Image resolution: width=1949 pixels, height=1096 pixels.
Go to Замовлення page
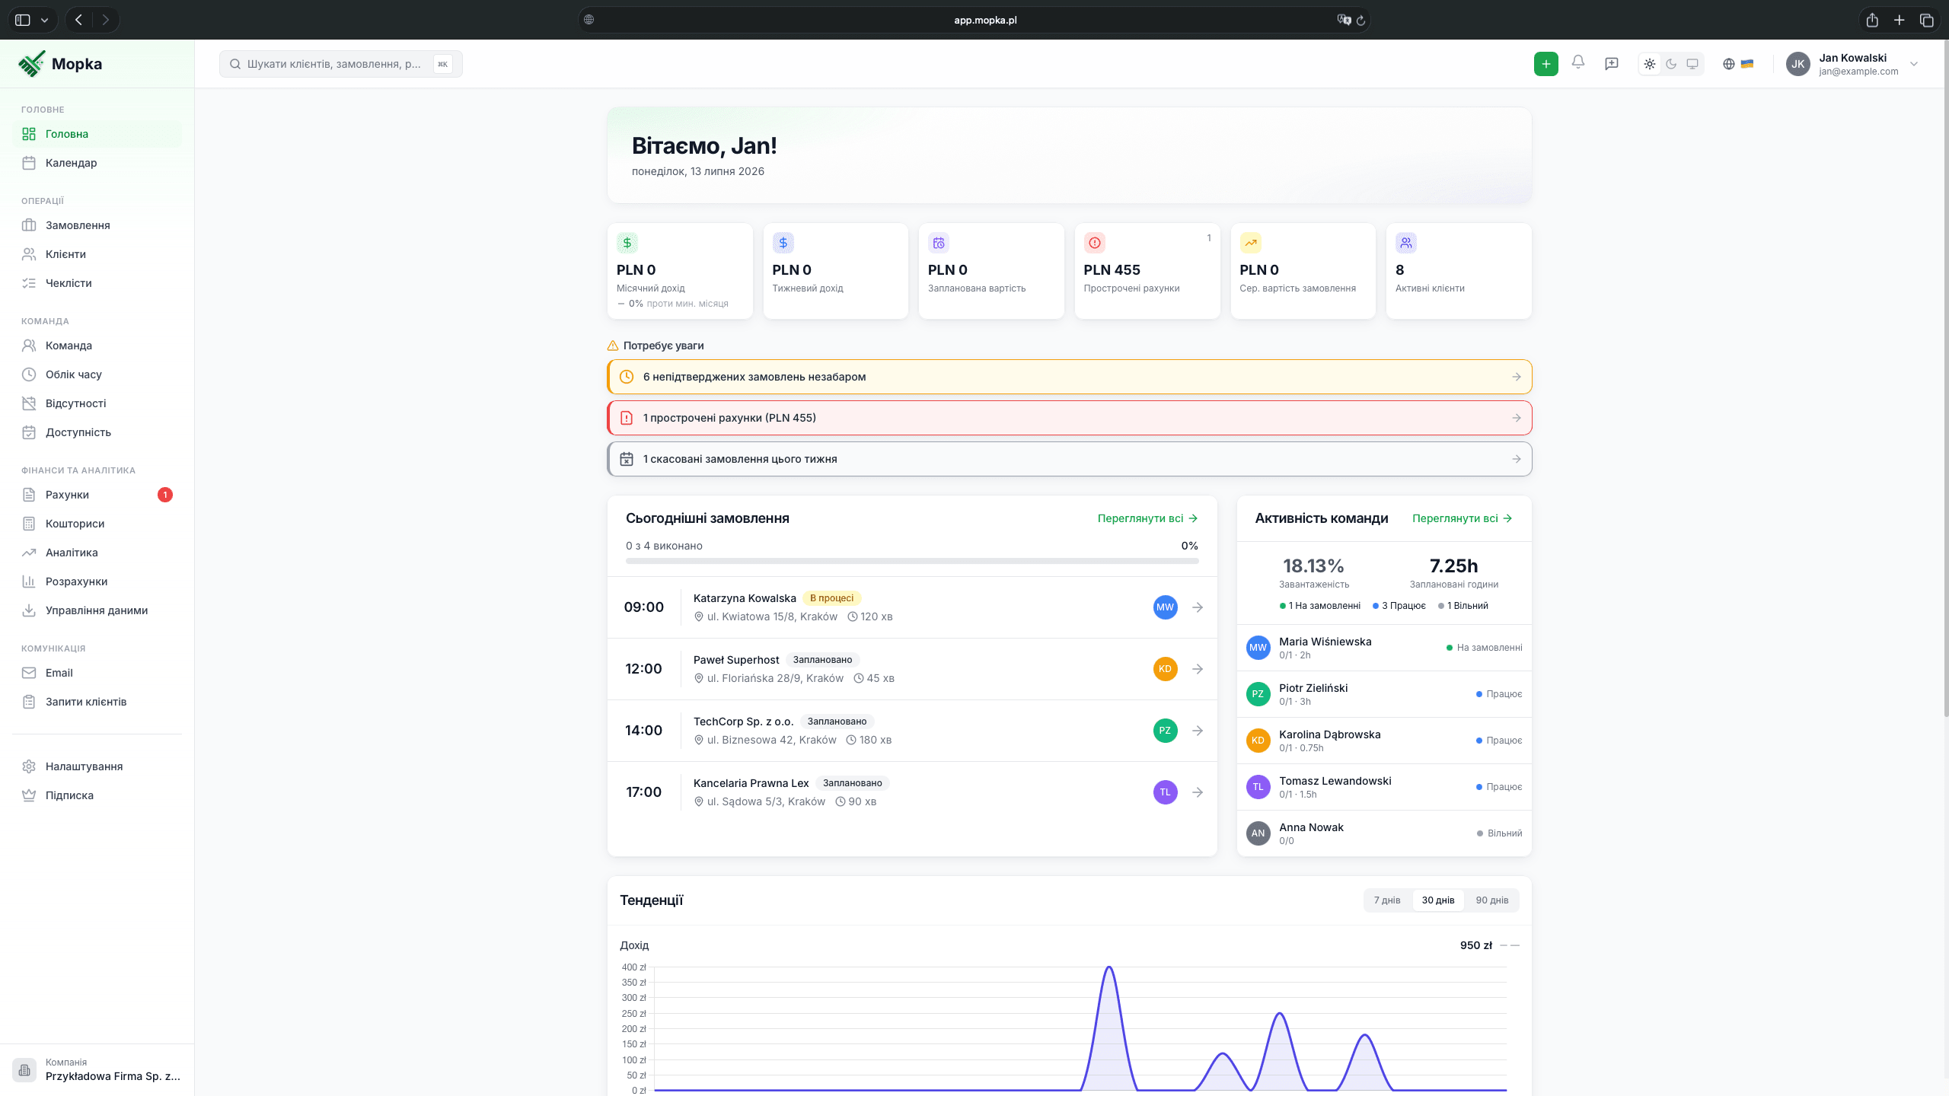click(x=97, y=225)
